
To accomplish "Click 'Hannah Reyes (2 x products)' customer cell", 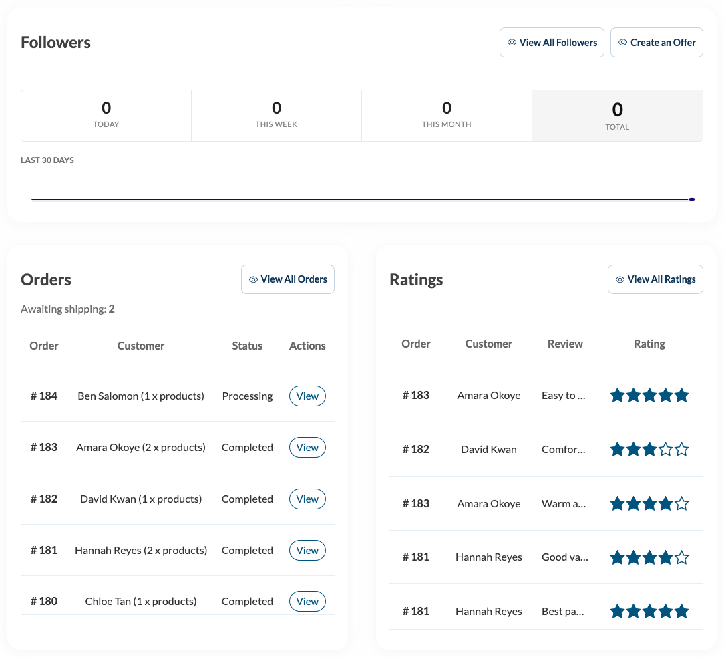I will coord(141,550).
